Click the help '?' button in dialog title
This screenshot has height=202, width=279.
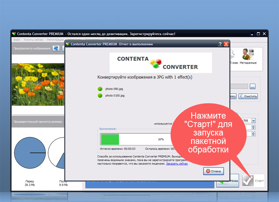pyautogui.click(x=220, y=44)
